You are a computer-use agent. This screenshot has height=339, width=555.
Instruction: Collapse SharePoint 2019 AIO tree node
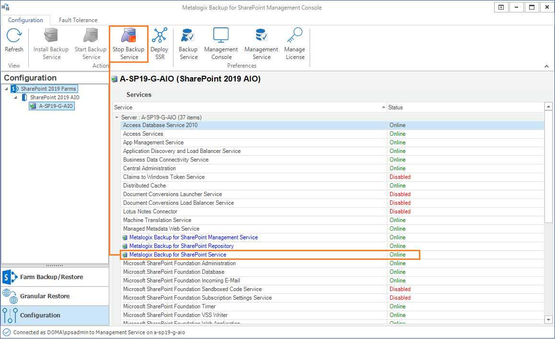coord(15,97)
